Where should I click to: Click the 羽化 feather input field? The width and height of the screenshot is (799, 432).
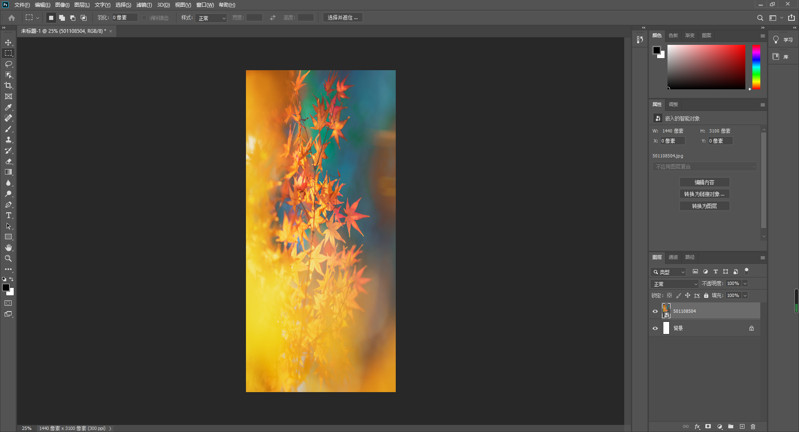(x=124, y=17)
